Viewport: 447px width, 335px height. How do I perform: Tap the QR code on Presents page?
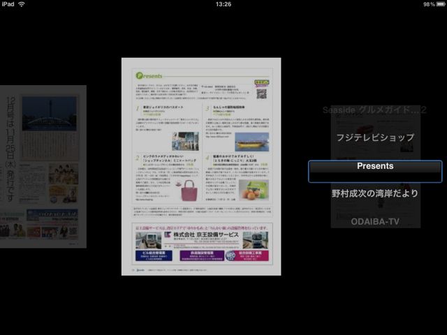(x=261, y=94)
